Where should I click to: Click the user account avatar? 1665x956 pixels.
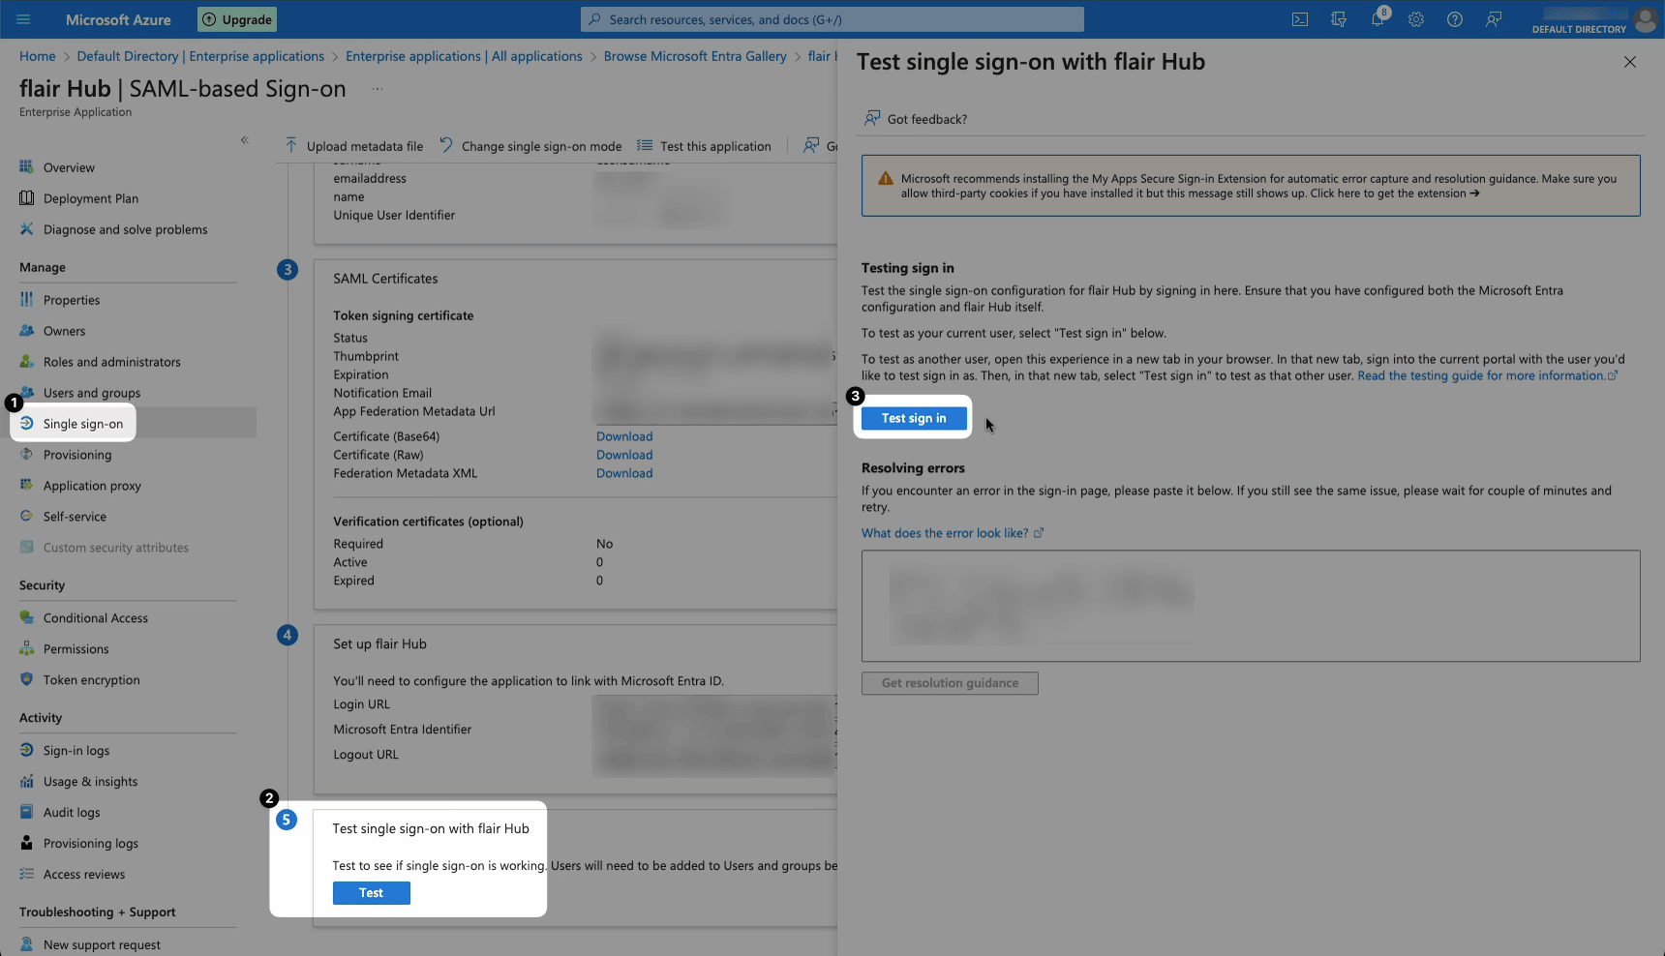1645,19
